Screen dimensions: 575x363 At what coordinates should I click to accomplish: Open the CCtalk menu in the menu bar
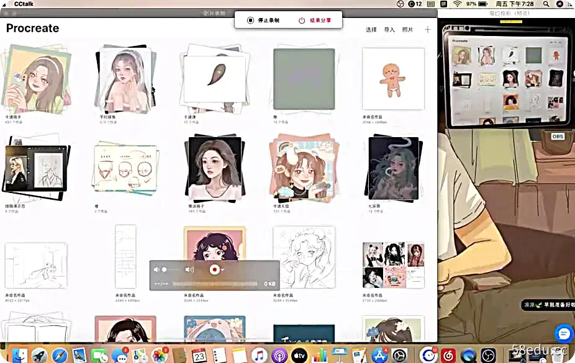[24, 4]
